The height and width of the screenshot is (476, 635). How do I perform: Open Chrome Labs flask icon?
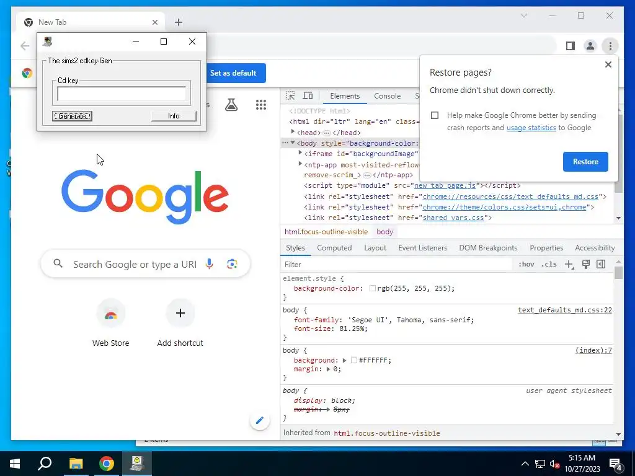click(231, 105)
